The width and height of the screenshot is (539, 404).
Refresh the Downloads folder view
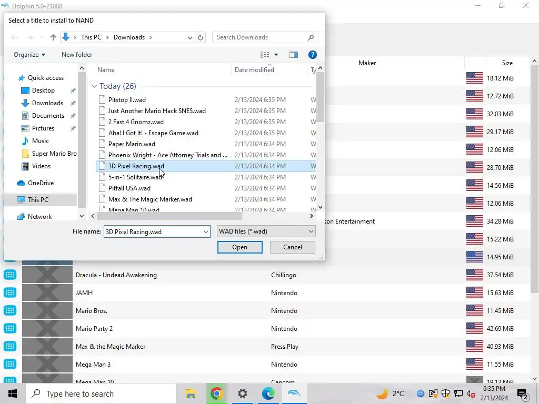coord(201,37)
